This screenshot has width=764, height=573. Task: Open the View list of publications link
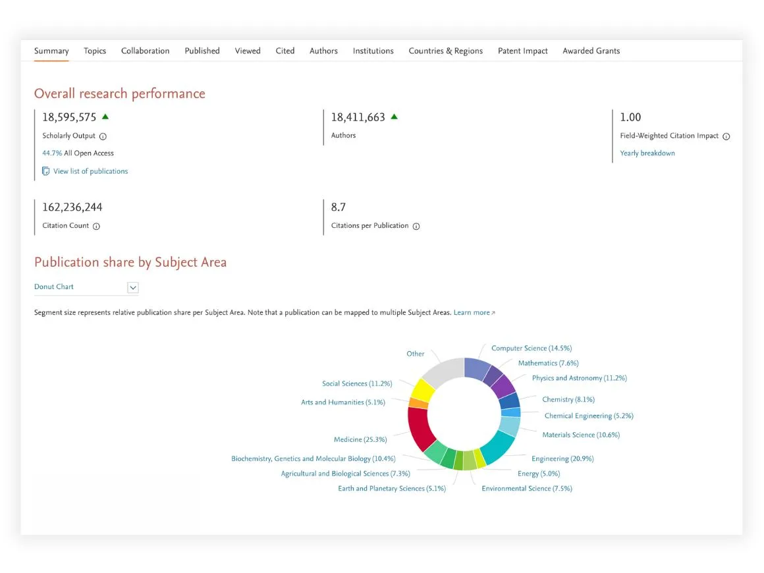[x=90, y=171]
